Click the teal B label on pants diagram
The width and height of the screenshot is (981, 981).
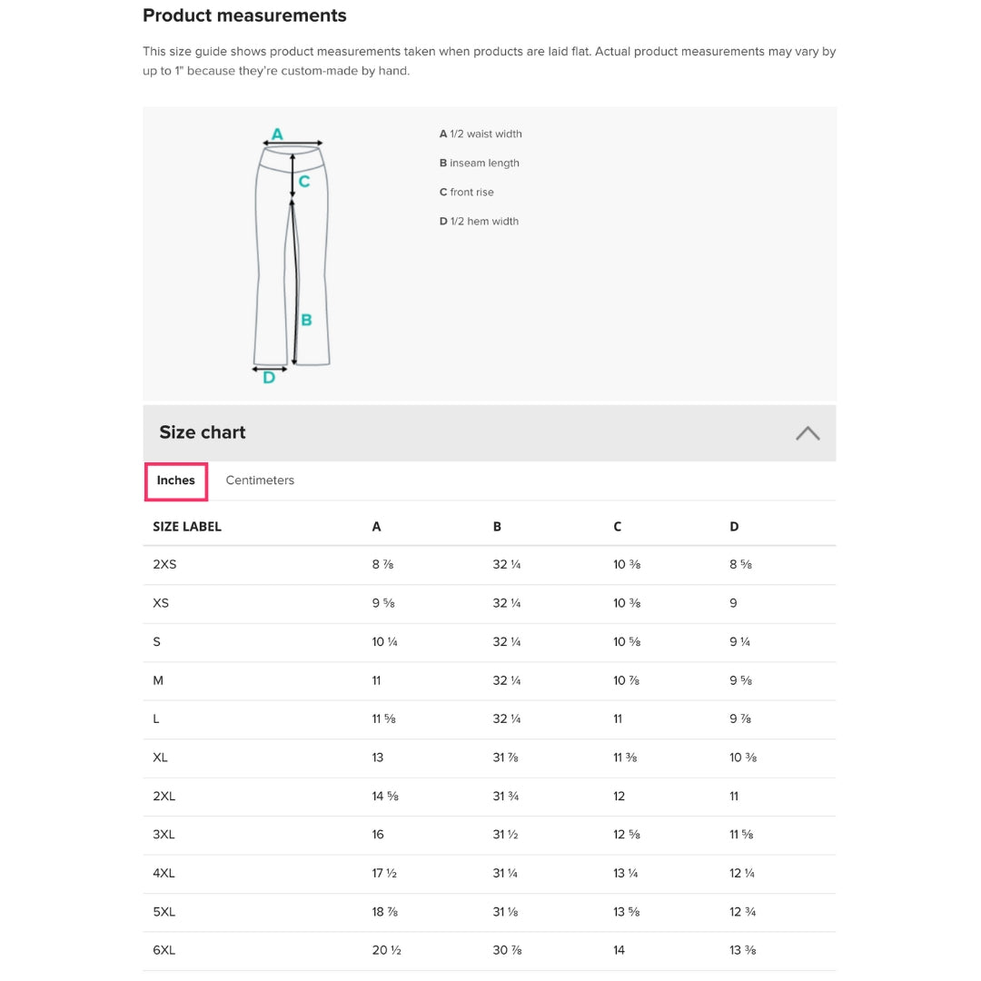[306, 320]
